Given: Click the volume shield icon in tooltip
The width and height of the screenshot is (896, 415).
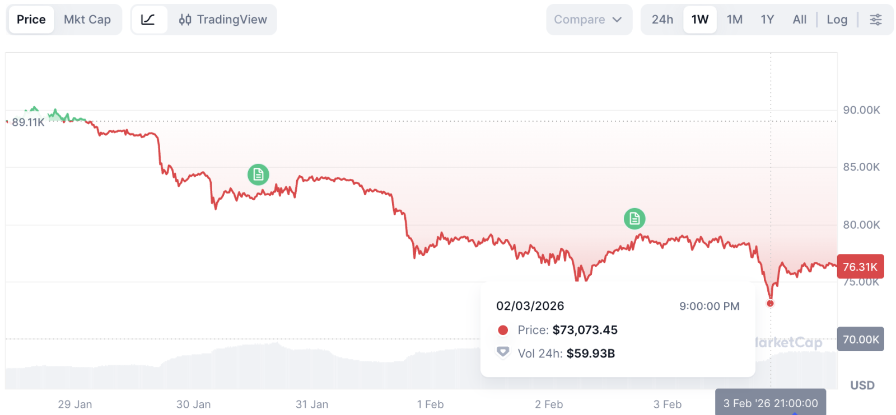Looking at the screenshot, I should [503, 352].
